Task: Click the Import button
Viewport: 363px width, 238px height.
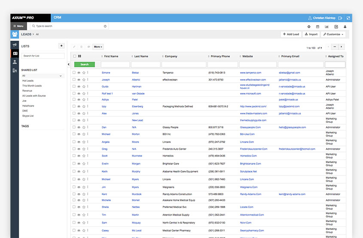Action: click(311, 34)
